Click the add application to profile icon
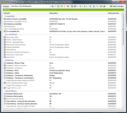Viewport: 127px width, 113px height. [72, 6]
